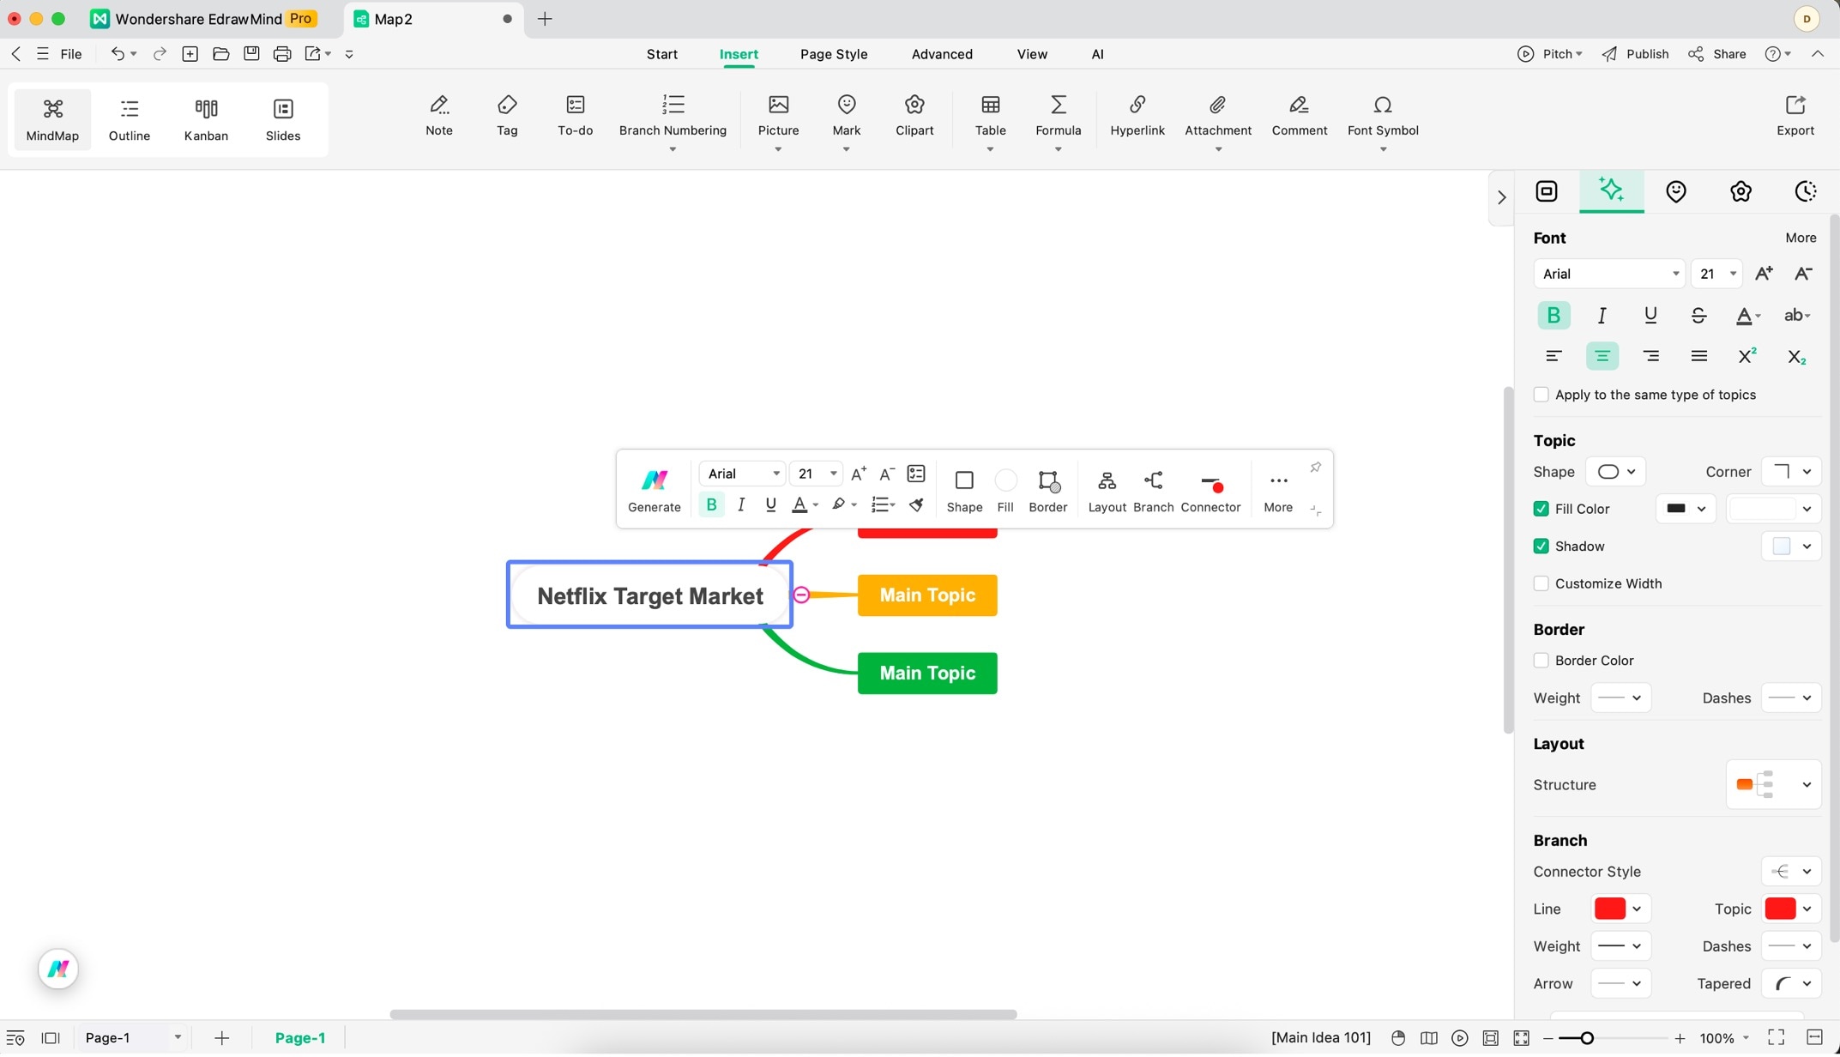
Task: Click More link in Font section
Action: coord(1801,238)
